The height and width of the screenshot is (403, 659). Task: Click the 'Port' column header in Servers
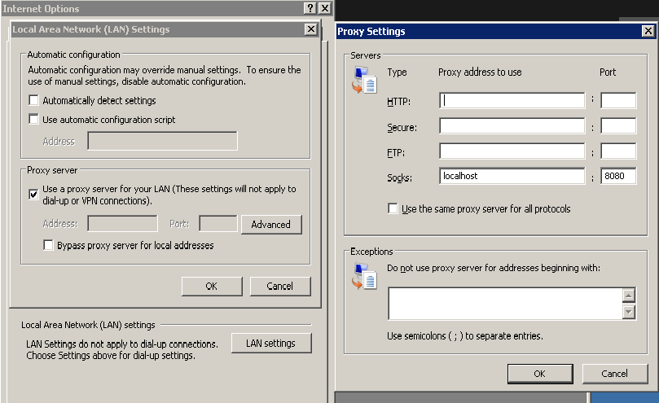click(x=608, y=72)
